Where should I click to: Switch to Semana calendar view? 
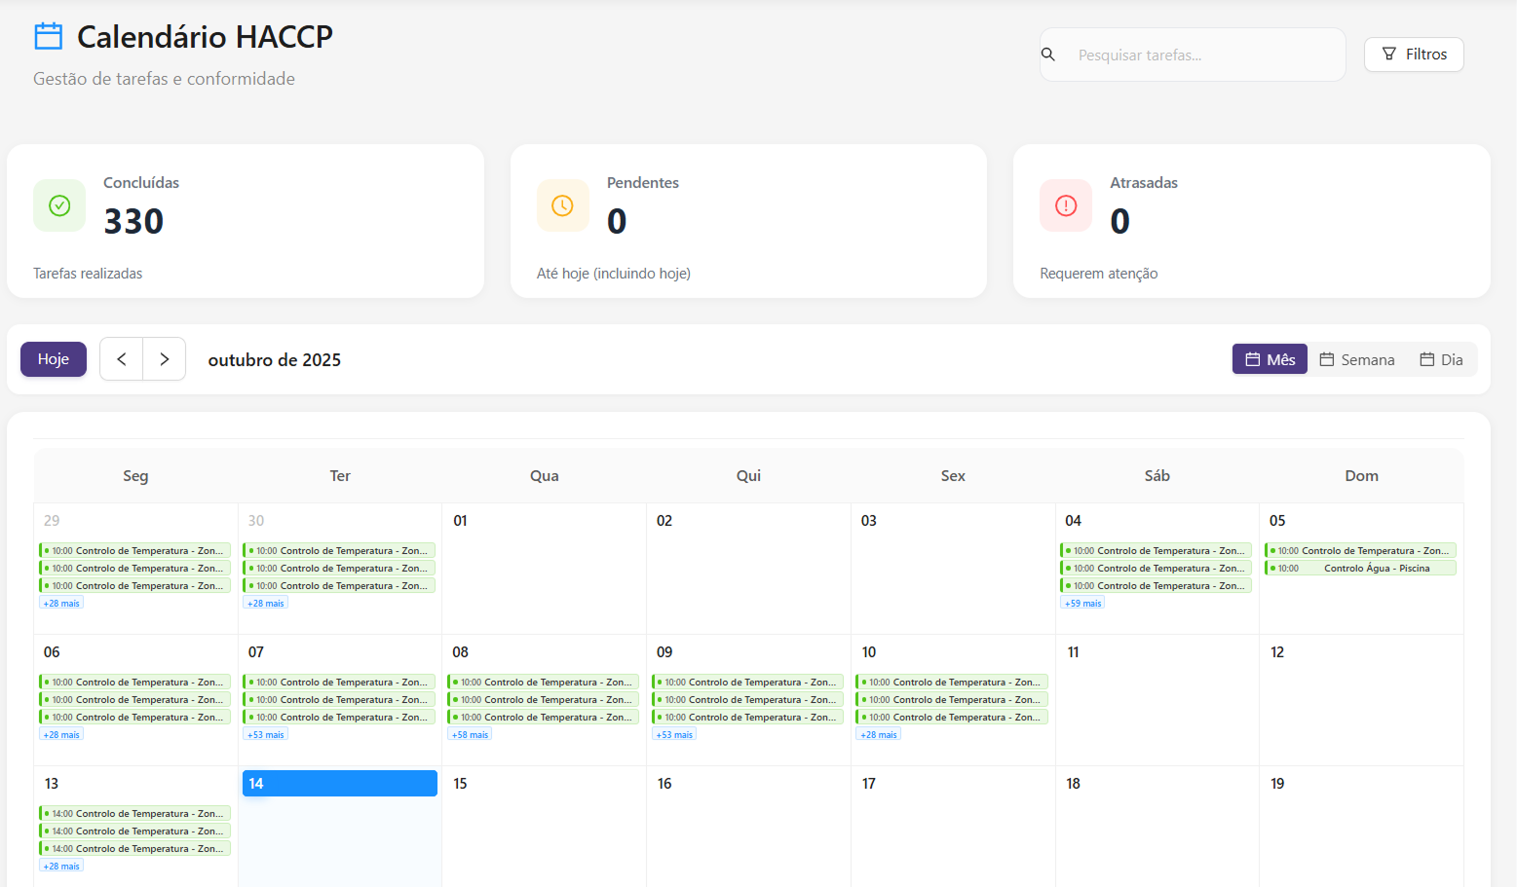point(1357,359)
